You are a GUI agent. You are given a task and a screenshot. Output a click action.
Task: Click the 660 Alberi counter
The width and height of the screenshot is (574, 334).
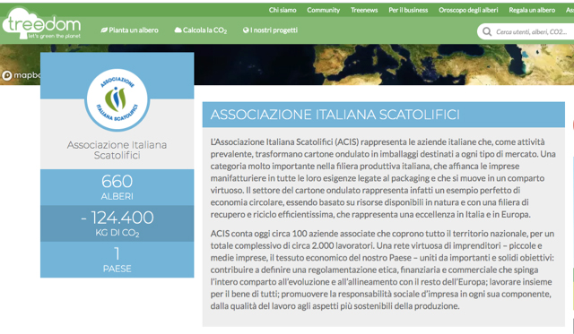click(x=117, y=187)
